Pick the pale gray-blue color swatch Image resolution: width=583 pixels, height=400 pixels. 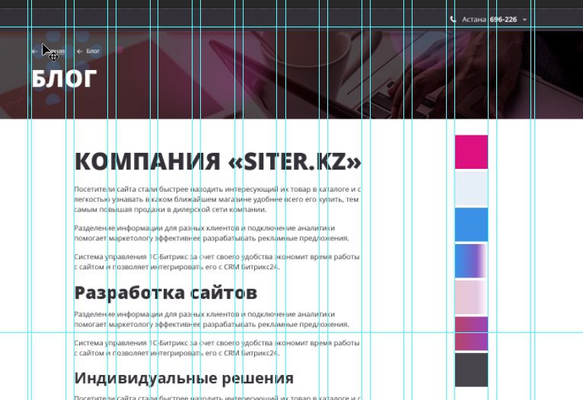(x=471, y=188)
